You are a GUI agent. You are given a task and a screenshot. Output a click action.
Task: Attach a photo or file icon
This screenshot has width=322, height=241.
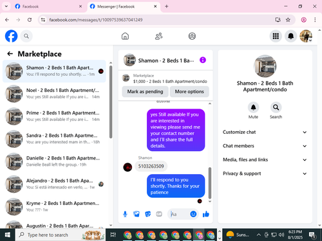click(137, 214)
